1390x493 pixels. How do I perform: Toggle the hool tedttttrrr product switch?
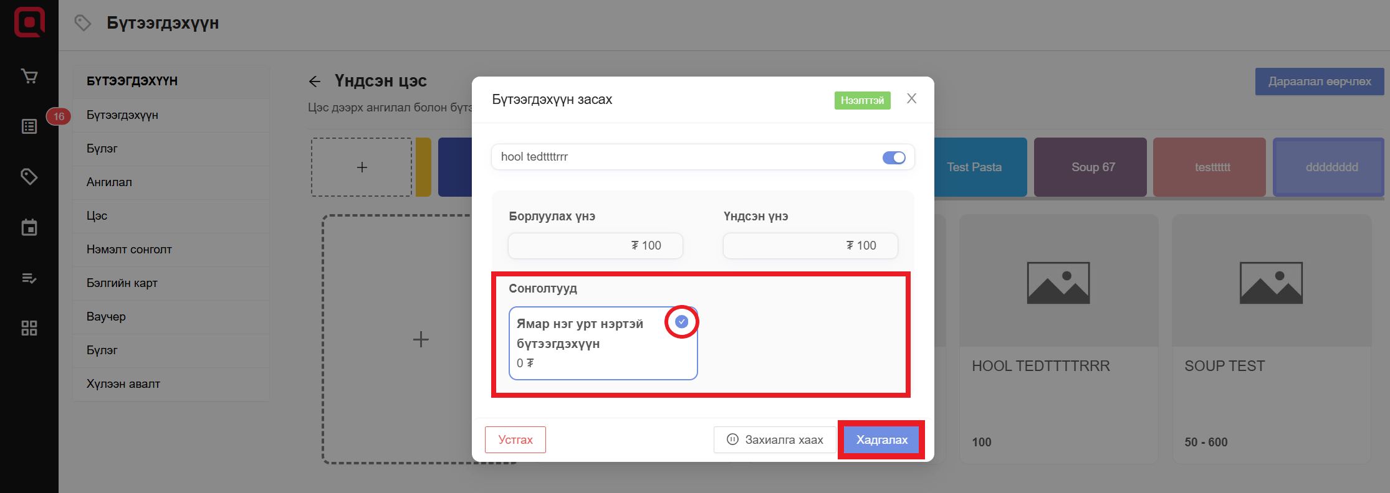[893, 157]
